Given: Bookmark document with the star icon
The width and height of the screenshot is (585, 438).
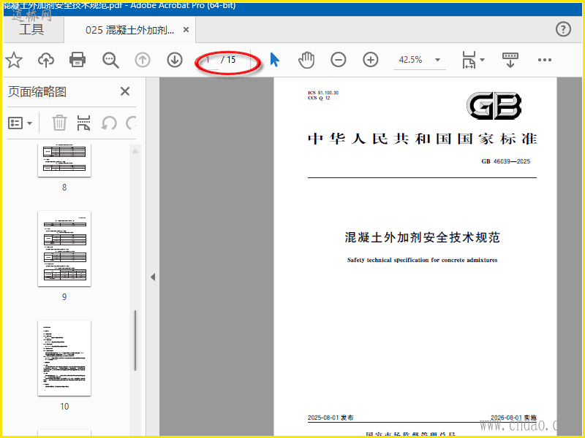Looking at the screenshot, I should [x=14, y=60].
